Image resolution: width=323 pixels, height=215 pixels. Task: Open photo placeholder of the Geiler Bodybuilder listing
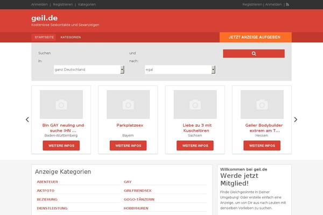[x=262, y=104]
